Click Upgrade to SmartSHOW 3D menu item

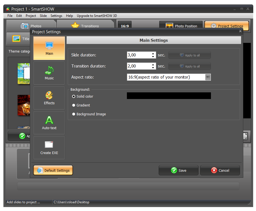[97, 16]
